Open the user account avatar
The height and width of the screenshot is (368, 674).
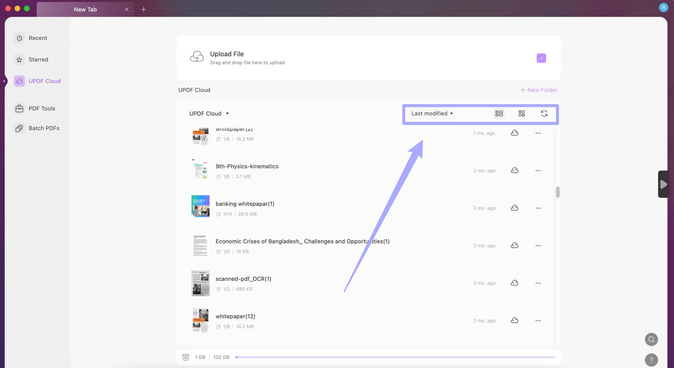(x=663, y=8)
